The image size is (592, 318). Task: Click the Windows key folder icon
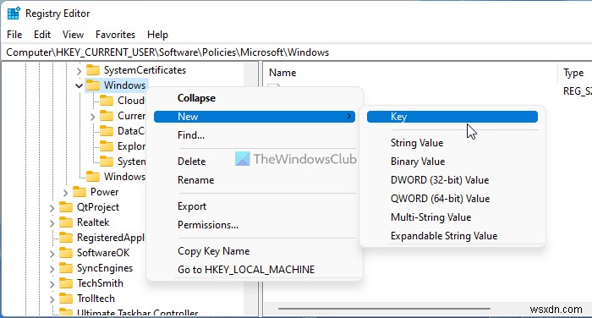point(93,85)
